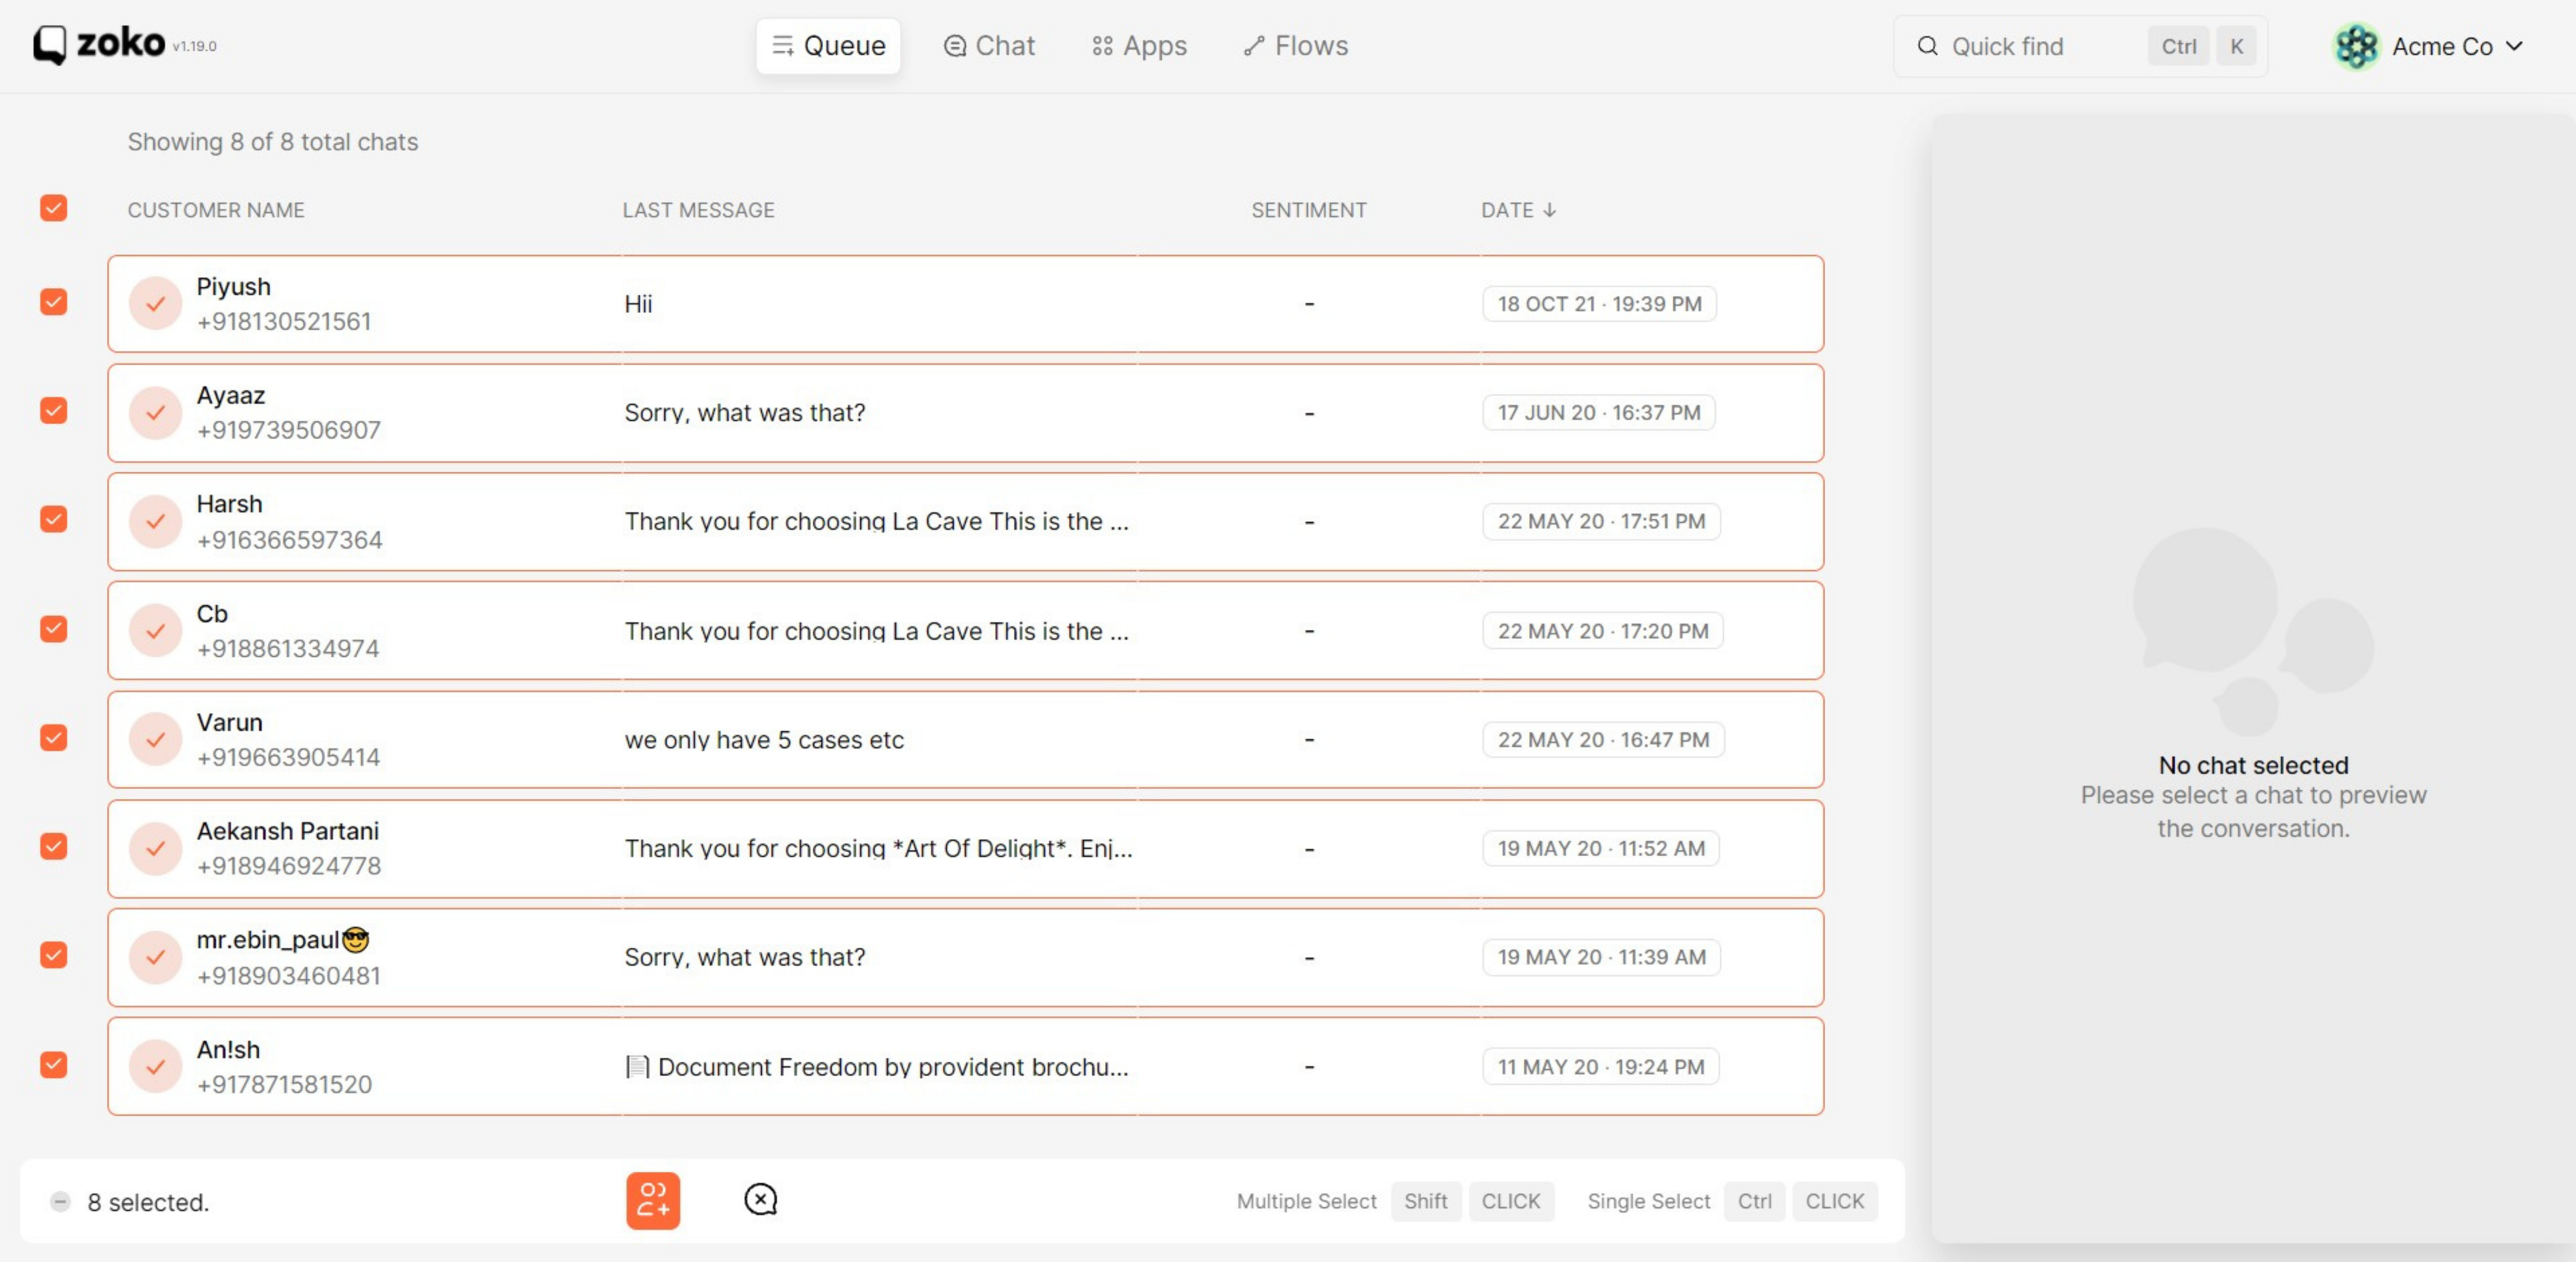Open the Queue tab
2576x1262 pixels.
828,46
